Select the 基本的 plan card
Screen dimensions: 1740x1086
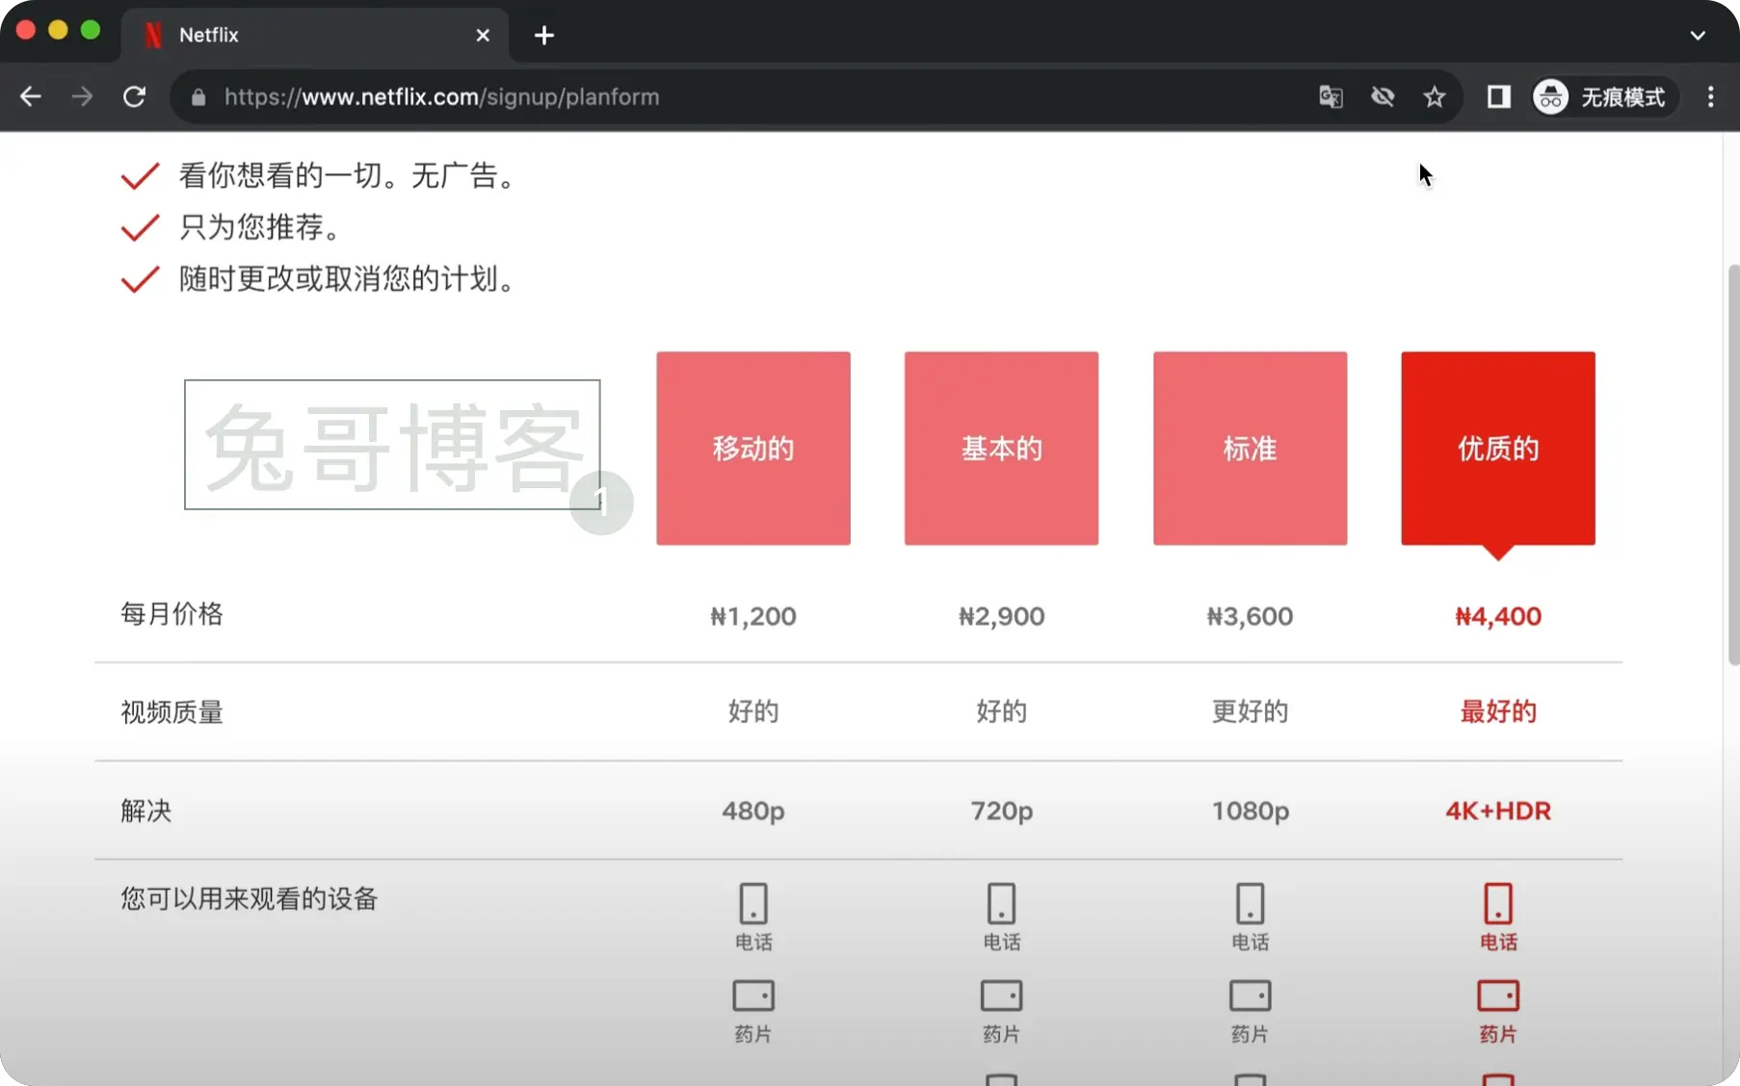tap(1001, 449)
